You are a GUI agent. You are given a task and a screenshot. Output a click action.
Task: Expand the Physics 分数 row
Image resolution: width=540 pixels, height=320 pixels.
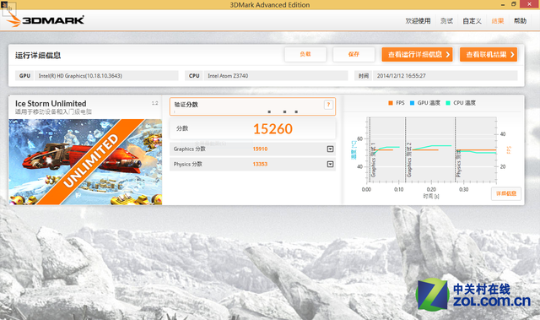[x=330, y=164]
